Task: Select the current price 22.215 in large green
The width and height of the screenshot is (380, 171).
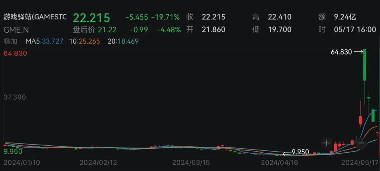Action: (91, 18)
